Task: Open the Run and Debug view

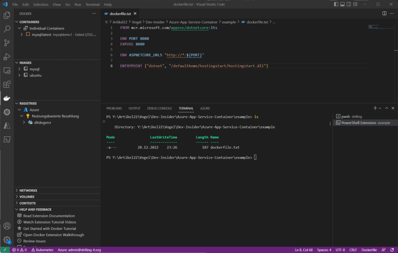Action: coord(7,57)
